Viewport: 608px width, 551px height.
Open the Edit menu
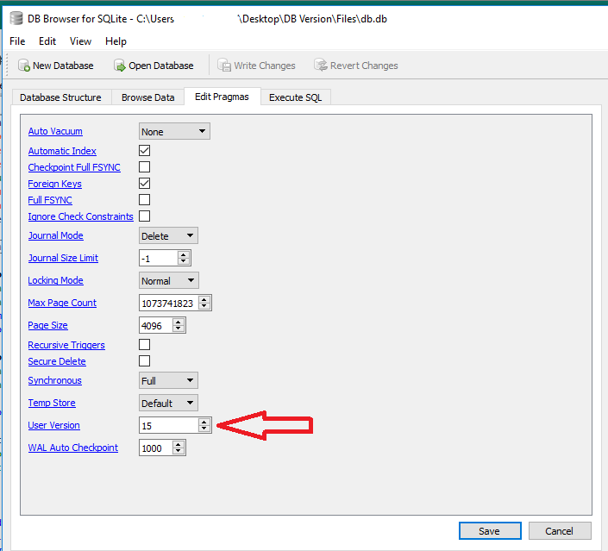click(47, 41)
